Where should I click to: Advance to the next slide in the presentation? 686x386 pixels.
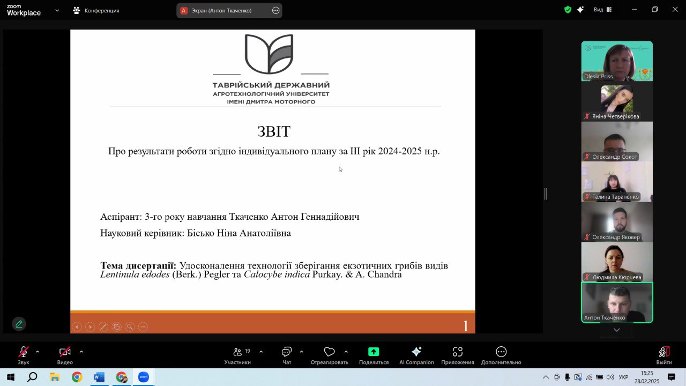[90, 326]
